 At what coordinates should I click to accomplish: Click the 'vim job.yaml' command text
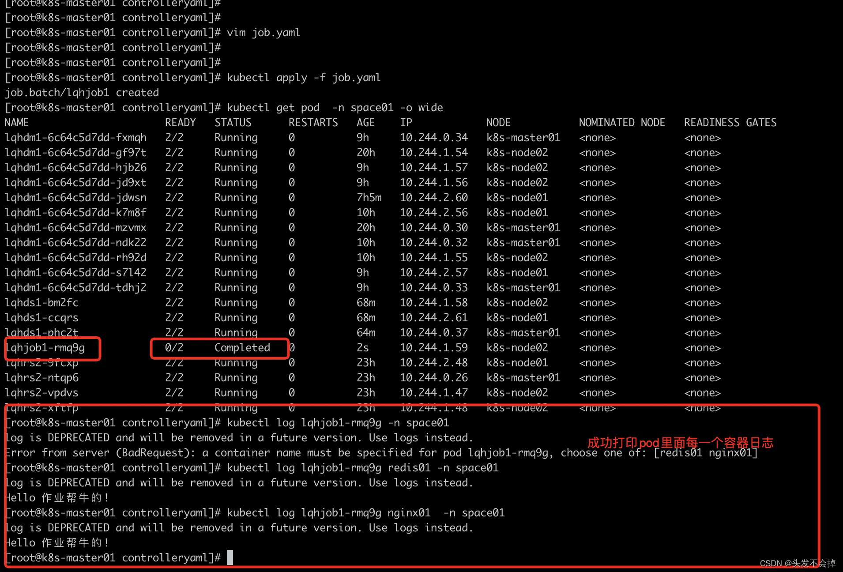(x=263, y=33)
